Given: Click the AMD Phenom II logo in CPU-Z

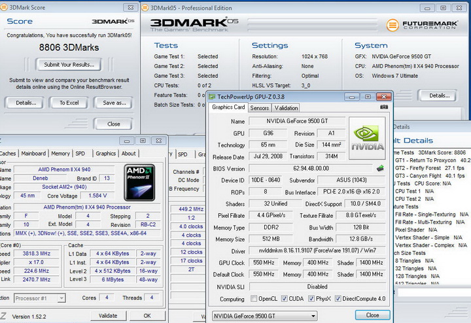Looking at the screenshot, I should pos(139,182).
